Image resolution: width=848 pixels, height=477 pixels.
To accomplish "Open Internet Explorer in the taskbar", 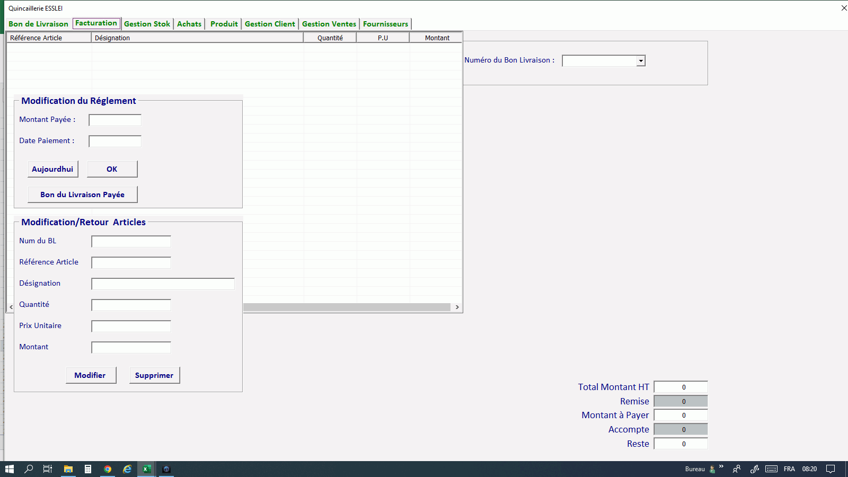I will [x=127, y=469].
